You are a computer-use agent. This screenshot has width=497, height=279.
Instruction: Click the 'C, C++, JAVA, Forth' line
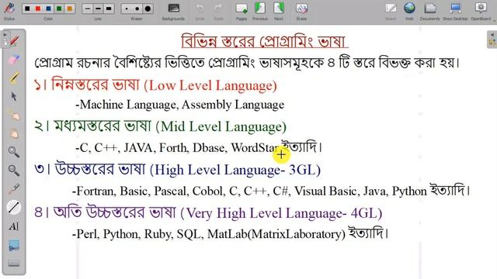pyautogui.click(x=199, y=147)
